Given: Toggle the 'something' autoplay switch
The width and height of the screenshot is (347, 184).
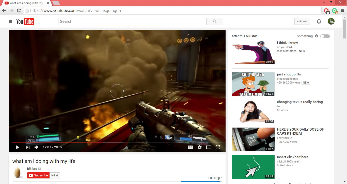Looking at the screenshot, I should 325,36.
